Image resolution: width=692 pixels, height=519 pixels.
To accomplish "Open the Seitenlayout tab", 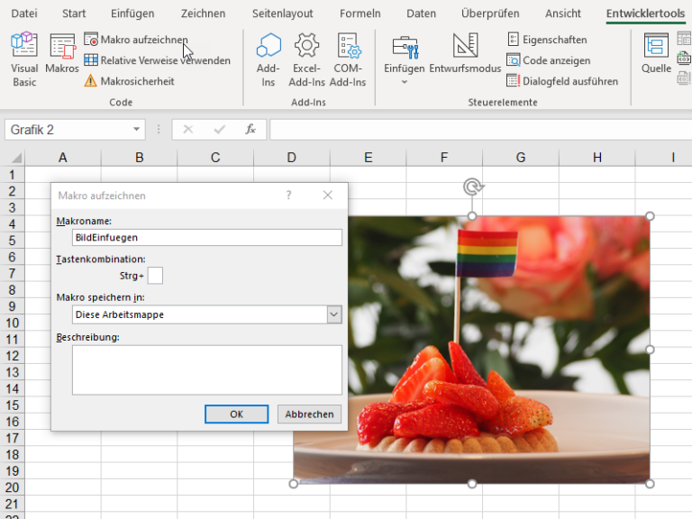I will [282, 14].
